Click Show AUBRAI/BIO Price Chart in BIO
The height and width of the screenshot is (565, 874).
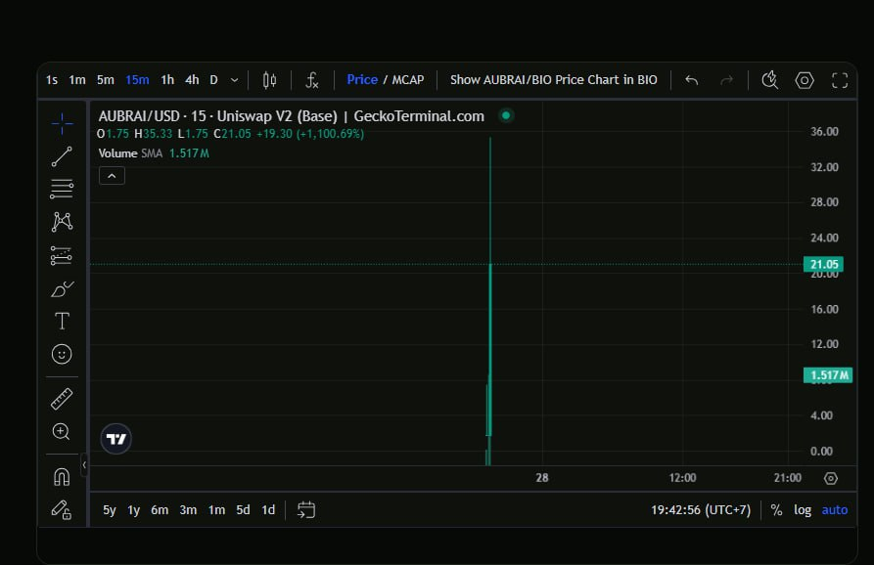[x=554, y=79]
